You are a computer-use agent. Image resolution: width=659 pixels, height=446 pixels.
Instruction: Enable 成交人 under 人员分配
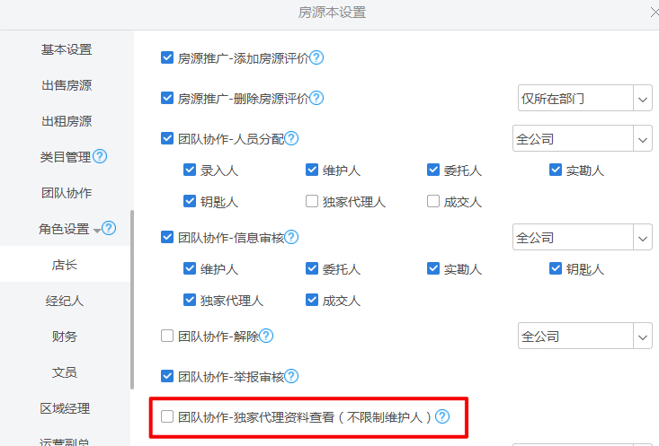coord(433,201)
